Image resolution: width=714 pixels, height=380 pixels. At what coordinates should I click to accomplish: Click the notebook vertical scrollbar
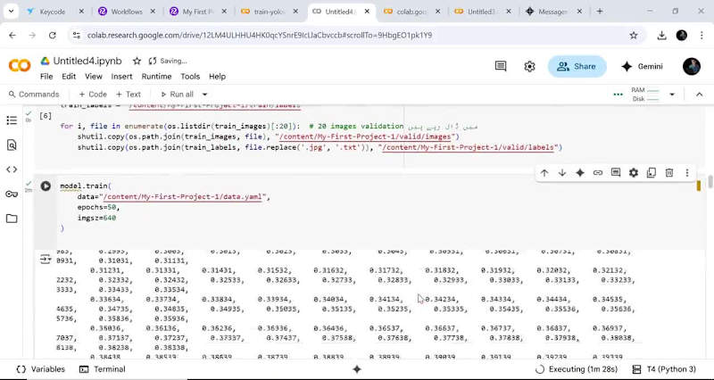point(710,182)
